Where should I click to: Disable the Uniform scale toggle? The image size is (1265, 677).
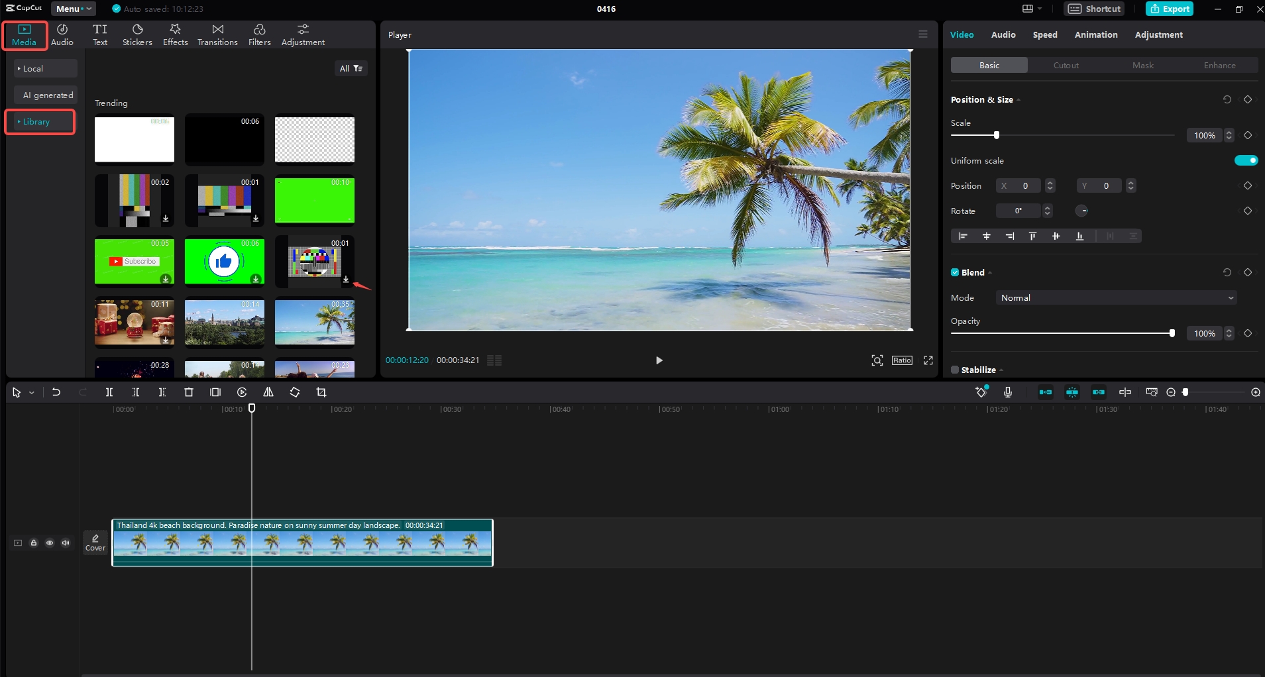[1246, 160]
